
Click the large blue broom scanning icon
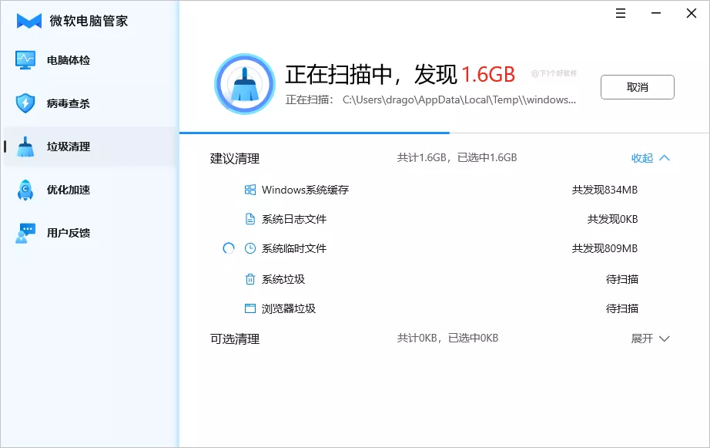[x=244, y=83]
